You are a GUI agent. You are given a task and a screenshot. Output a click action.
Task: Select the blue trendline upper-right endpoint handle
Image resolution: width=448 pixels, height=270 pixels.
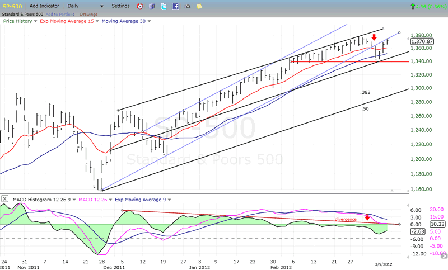(399, 32)
